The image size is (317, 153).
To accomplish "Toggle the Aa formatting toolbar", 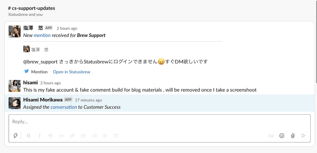I will [x=271, y=136].
